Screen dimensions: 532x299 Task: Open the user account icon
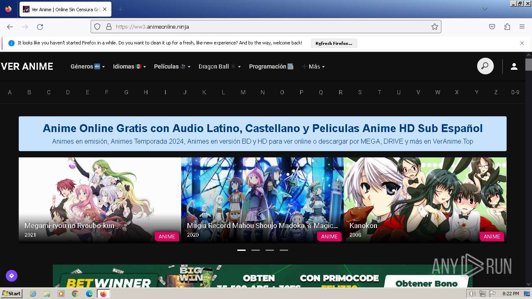(514, 66)
